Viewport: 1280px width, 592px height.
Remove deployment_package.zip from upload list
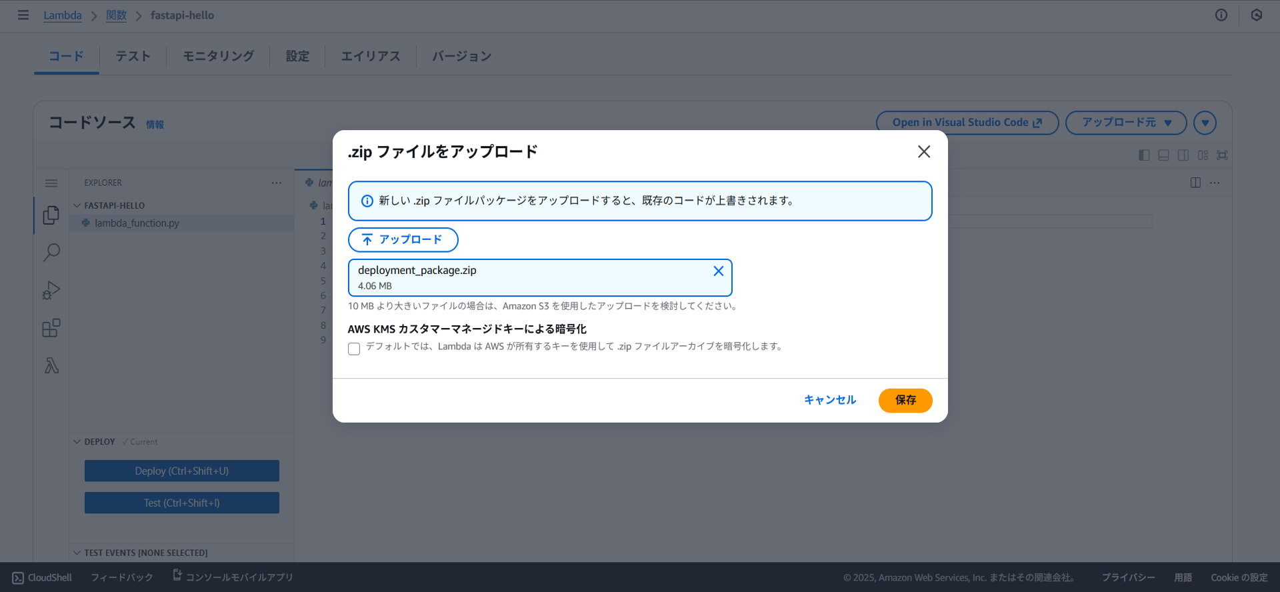click(x=719, y=271)
